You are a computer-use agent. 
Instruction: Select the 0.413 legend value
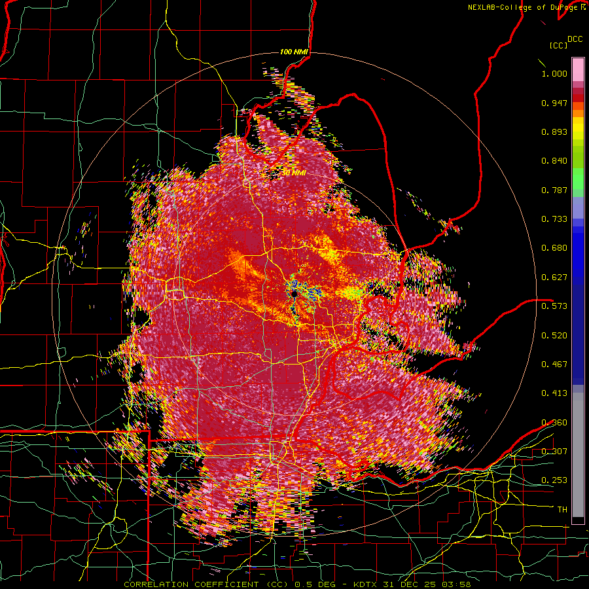point(554,393)
